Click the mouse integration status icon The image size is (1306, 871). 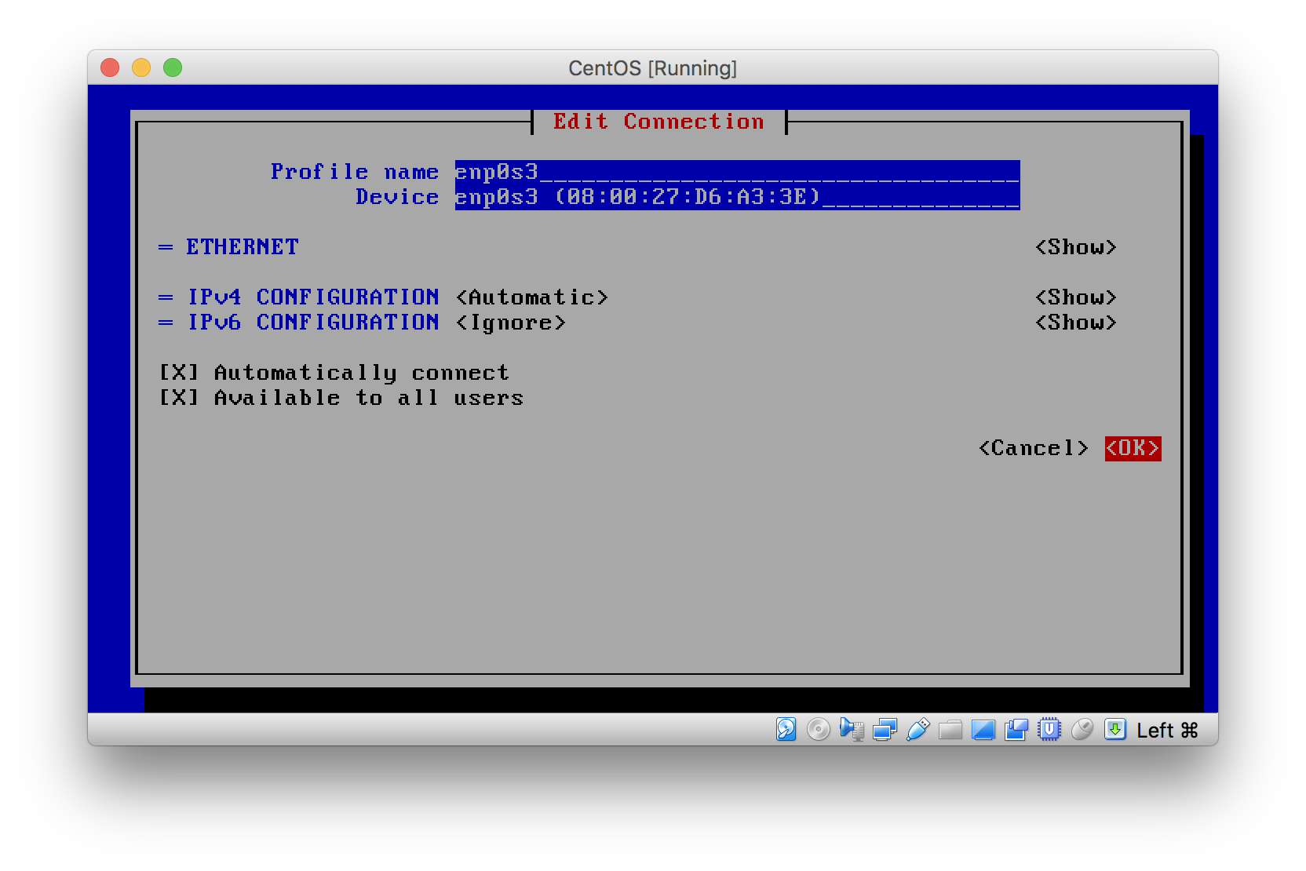pos(1082,730)
